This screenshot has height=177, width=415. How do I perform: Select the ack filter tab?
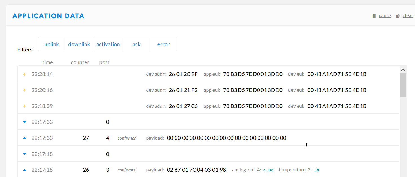(136, 44)
